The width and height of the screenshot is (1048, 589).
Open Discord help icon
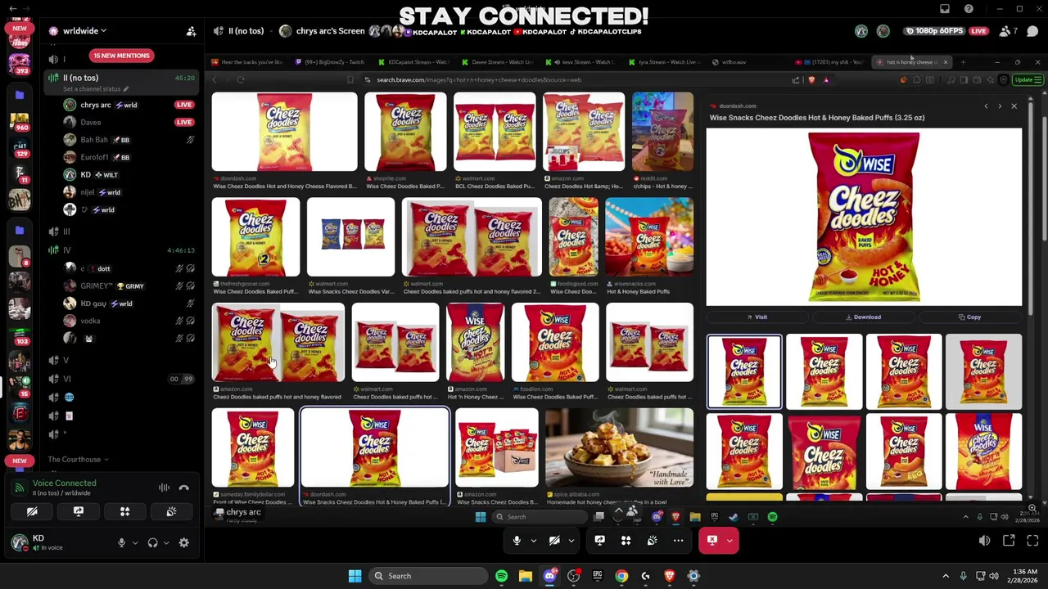coord(969,9)
